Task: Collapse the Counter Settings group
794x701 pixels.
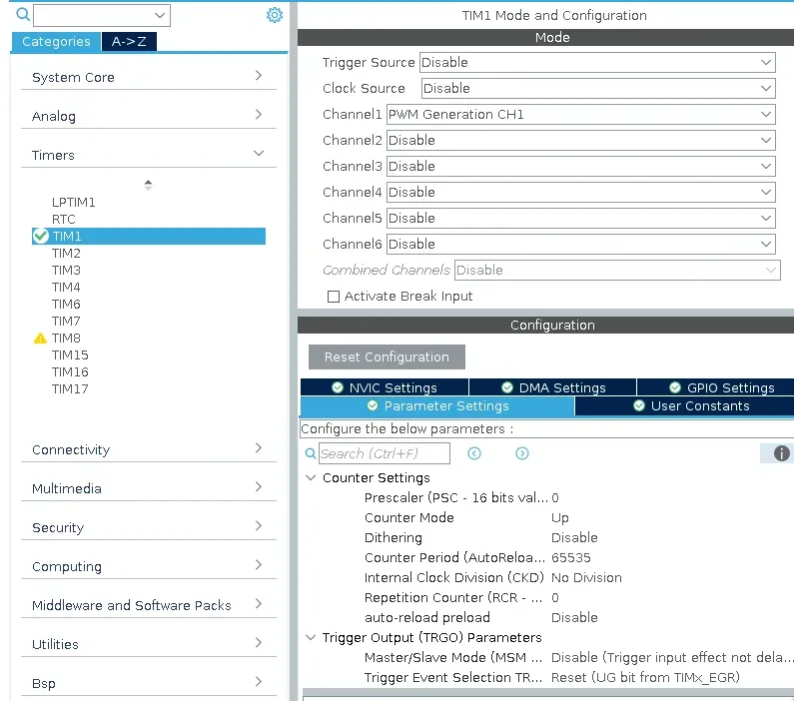Action: (x=311, y=477)
